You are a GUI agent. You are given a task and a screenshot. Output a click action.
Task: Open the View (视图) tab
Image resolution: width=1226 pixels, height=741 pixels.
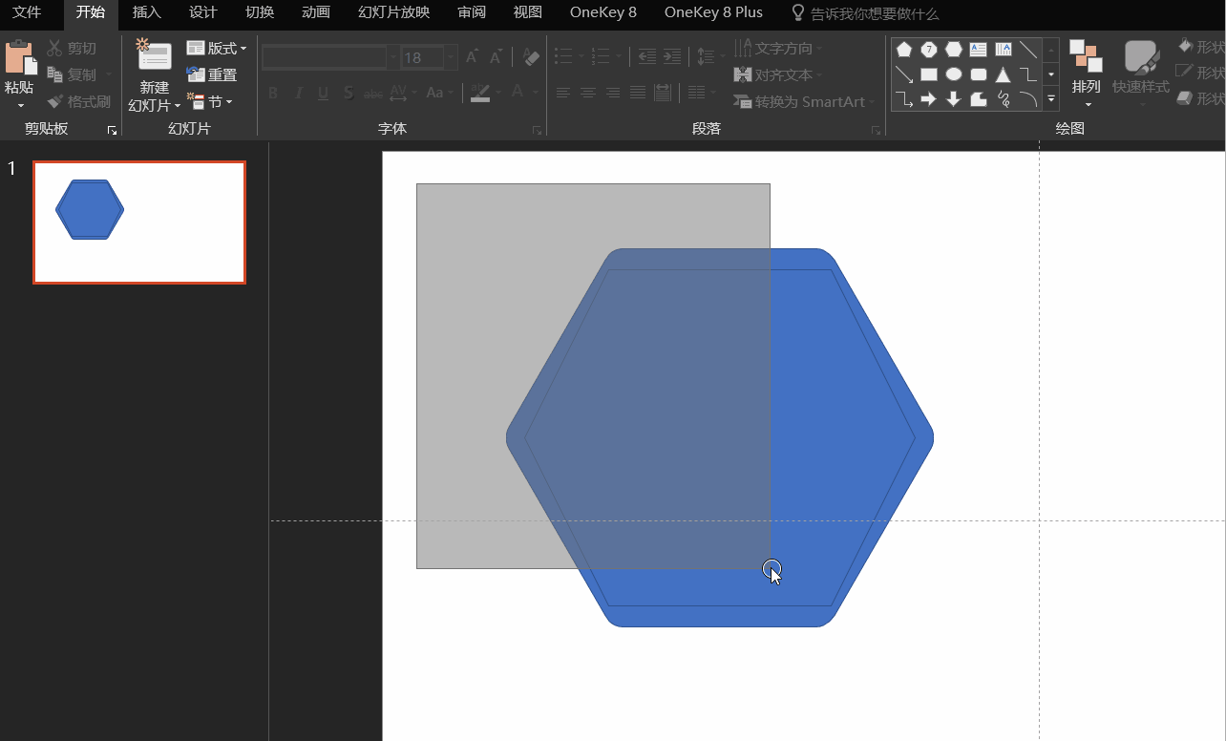[527, 12]
